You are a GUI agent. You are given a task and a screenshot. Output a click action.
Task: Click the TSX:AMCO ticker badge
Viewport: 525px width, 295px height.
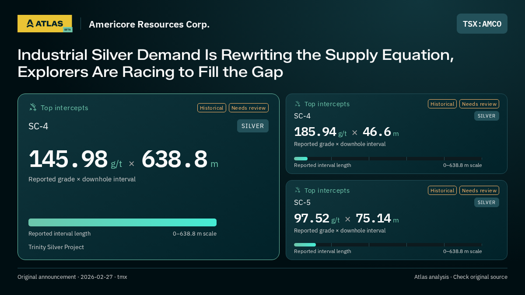[482, 24]
